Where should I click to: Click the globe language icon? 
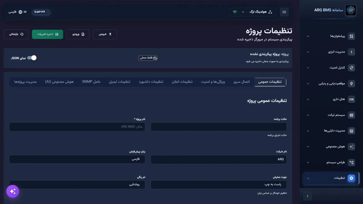20,12
